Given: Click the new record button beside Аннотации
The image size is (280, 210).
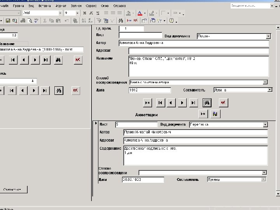Looking at the screenshot, I should coord(203,114).
